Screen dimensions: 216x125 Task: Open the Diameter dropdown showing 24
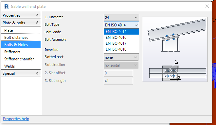tap(121, 17)
